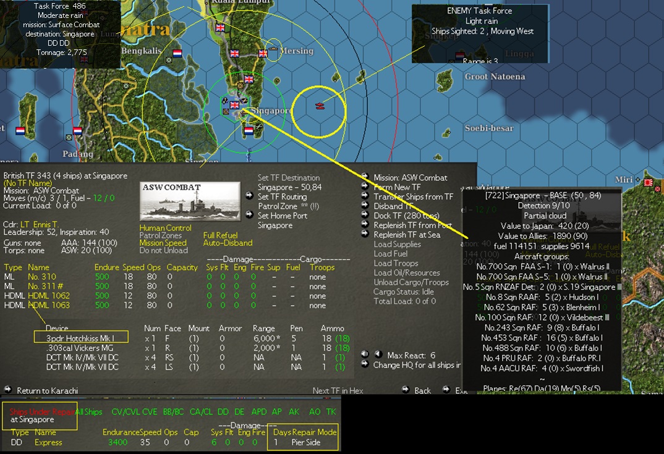Select the task force icon near Mersing
The image size is (664, 454).
[273, 49]
